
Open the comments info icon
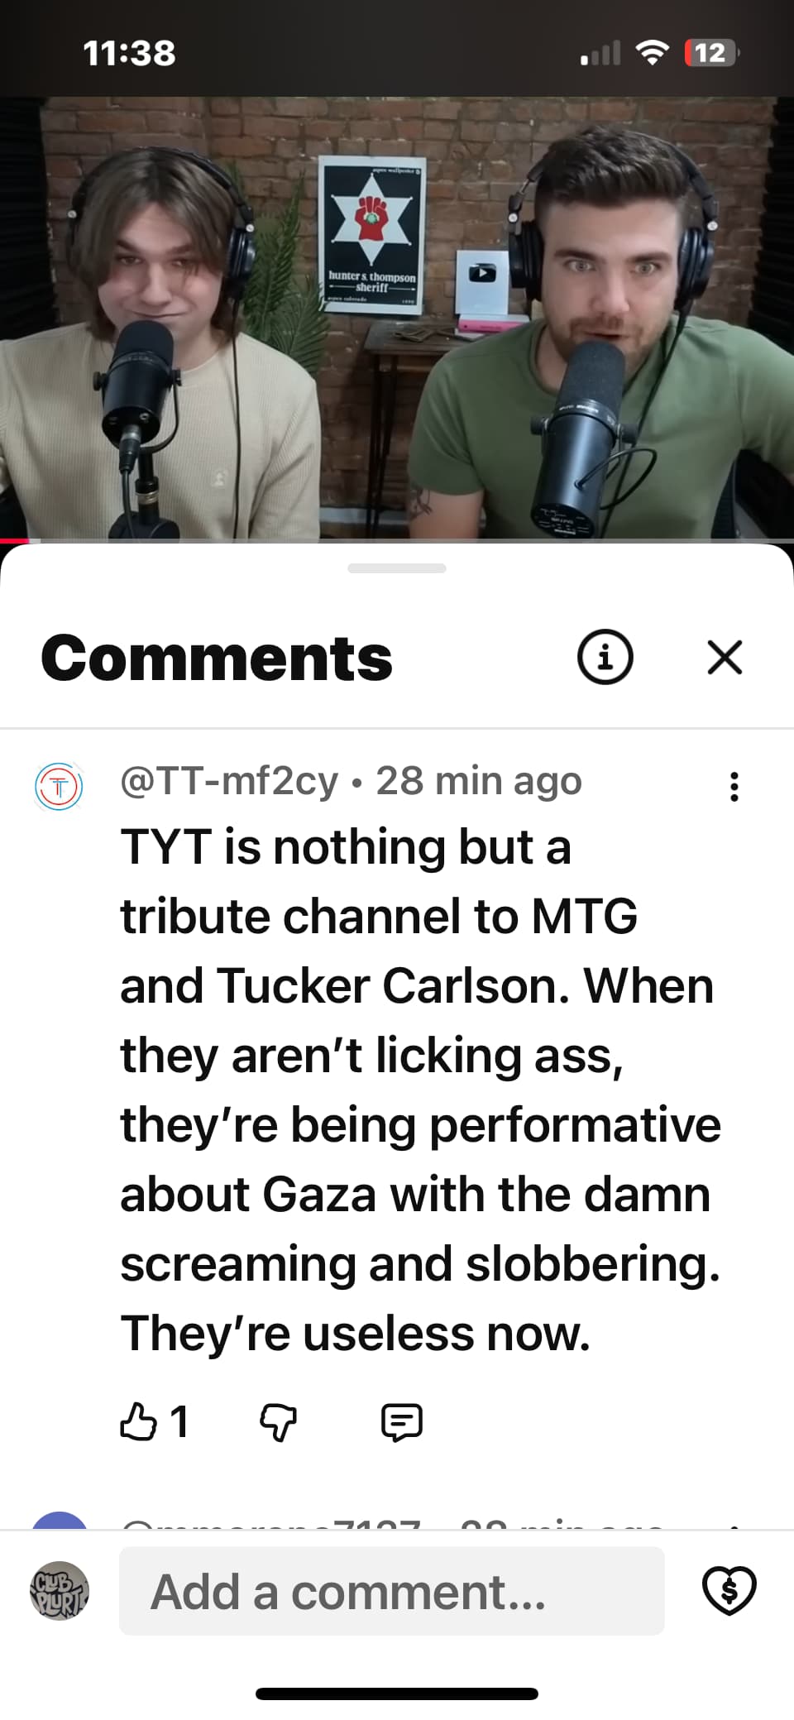coord(605,658)
